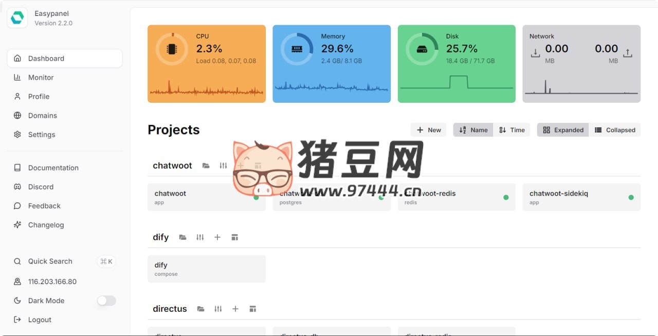This screenshot has height=336, width=658.
Task: Select the Domains icon in the sidebar
Action: [x=17, y=115]
